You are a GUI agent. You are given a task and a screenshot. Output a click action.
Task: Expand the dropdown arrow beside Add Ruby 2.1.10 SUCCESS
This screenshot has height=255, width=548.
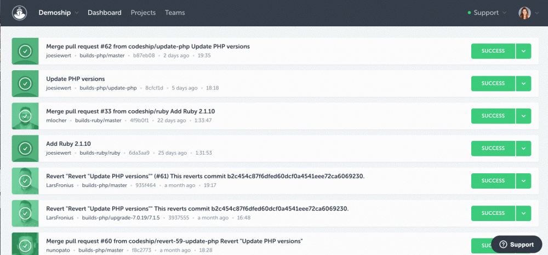point(523,148)
